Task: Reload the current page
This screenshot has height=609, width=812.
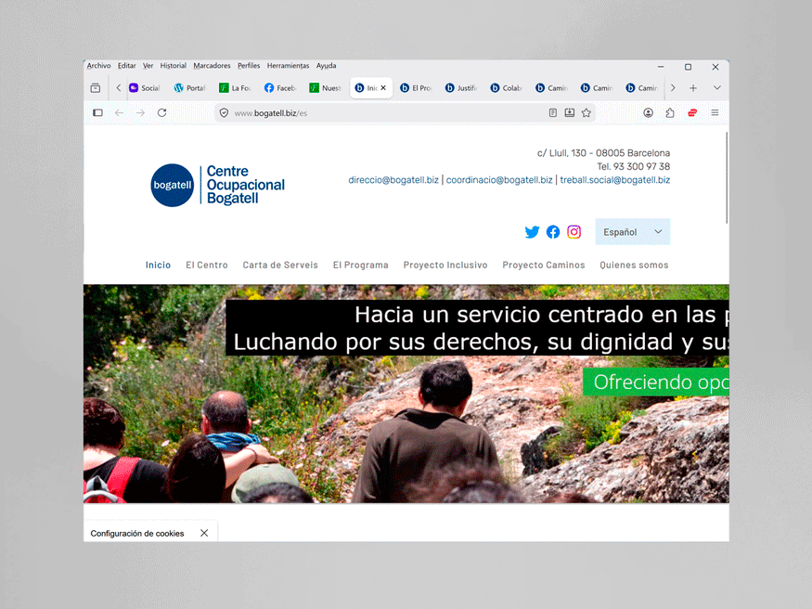Action: tap(162, 113)
